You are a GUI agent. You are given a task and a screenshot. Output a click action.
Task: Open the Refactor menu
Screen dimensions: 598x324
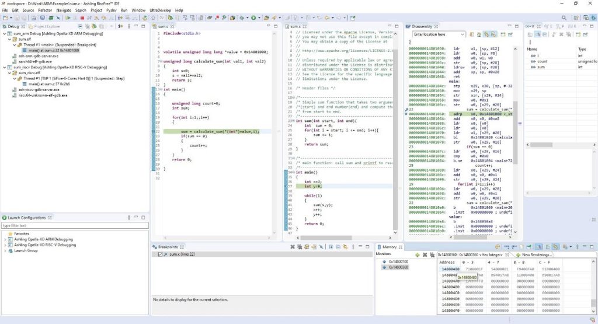45,11
